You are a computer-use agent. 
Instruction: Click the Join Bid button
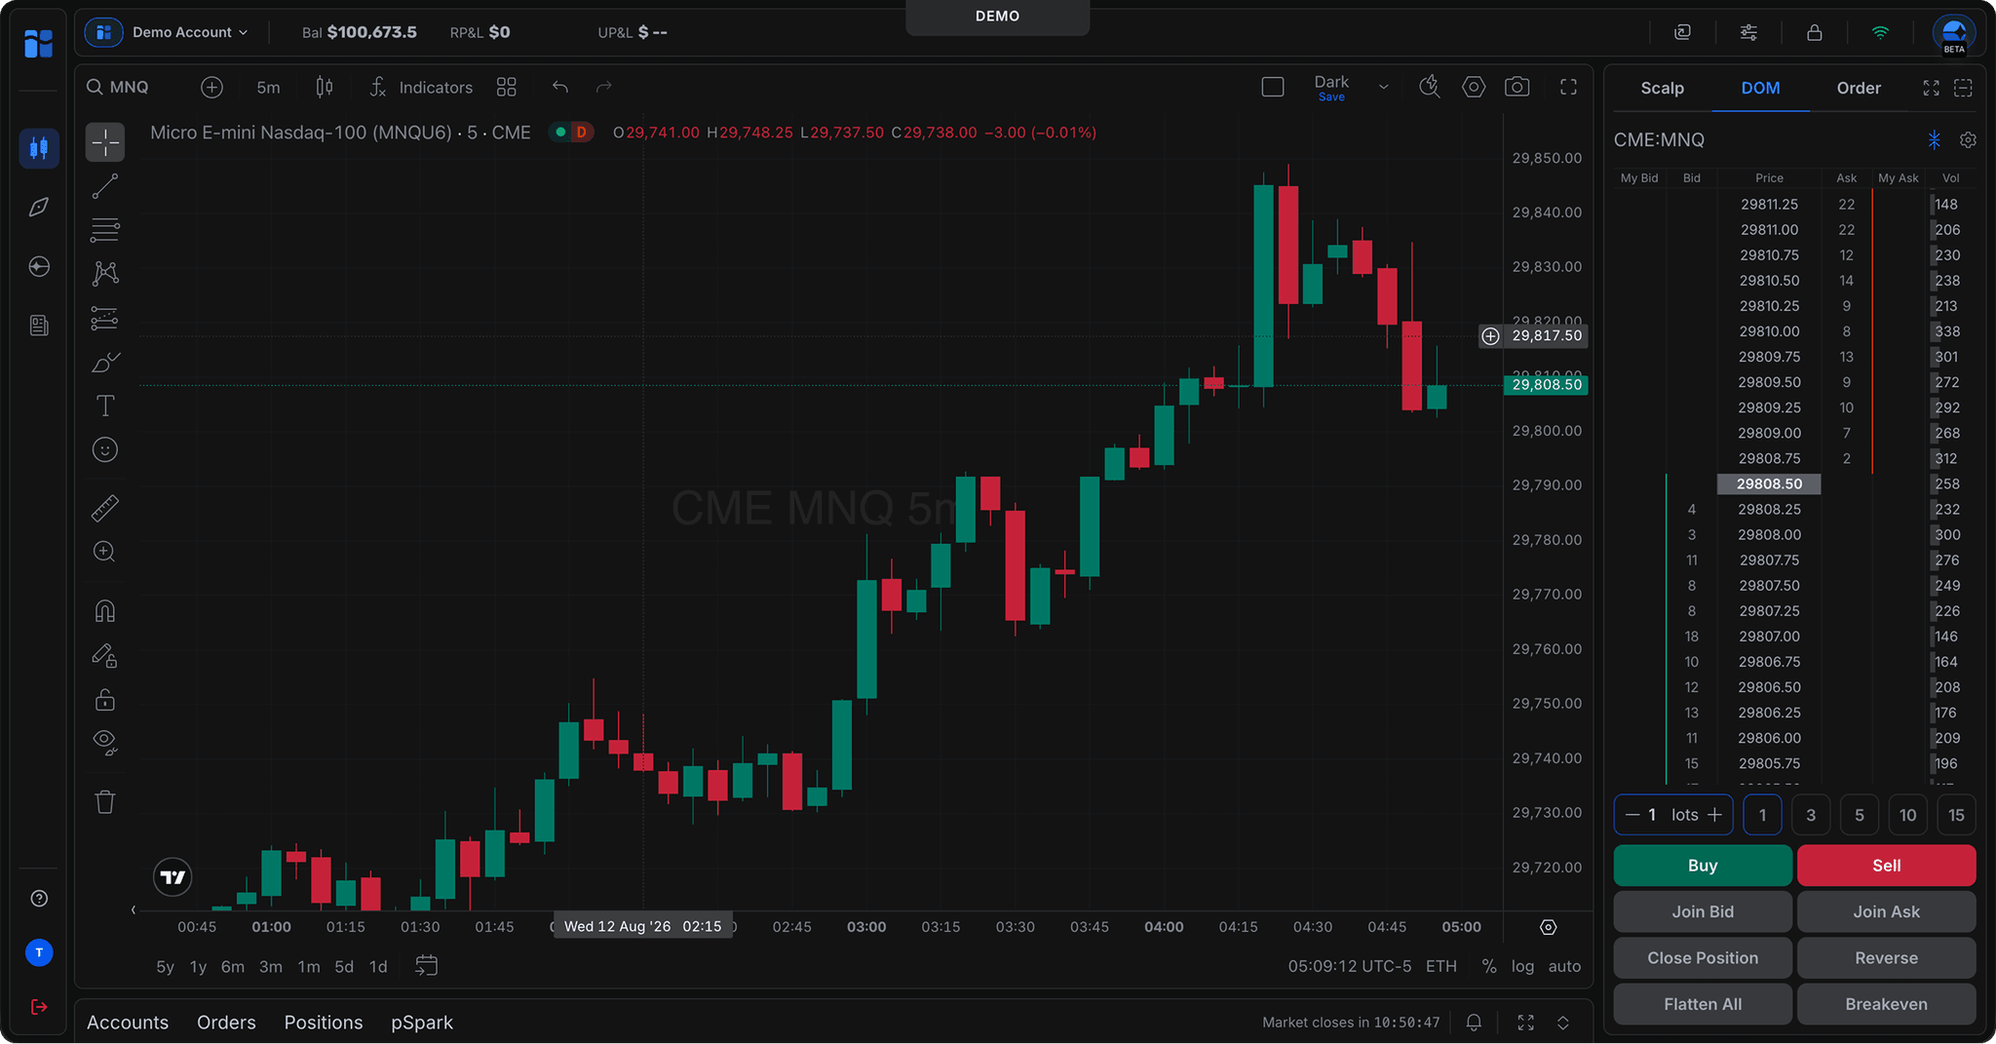(x=1703, y=911)
